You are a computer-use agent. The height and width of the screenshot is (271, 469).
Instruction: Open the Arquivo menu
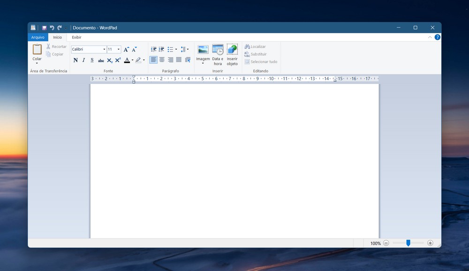[x=38, y=37]
